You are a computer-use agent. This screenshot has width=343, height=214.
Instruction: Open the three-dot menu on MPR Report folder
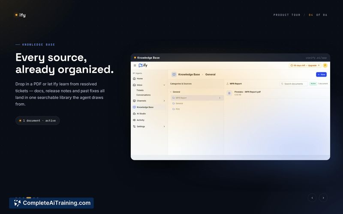(220, 98)
